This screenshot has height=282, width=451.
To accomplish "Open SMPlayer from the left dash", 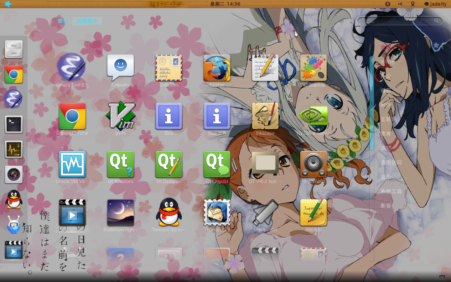I will [x=14, y=250].
